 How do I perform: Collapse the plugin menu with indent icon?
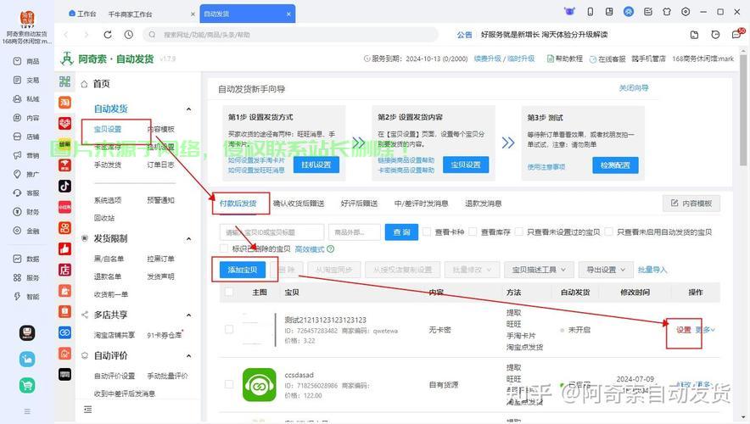click(x=87, y=410)
